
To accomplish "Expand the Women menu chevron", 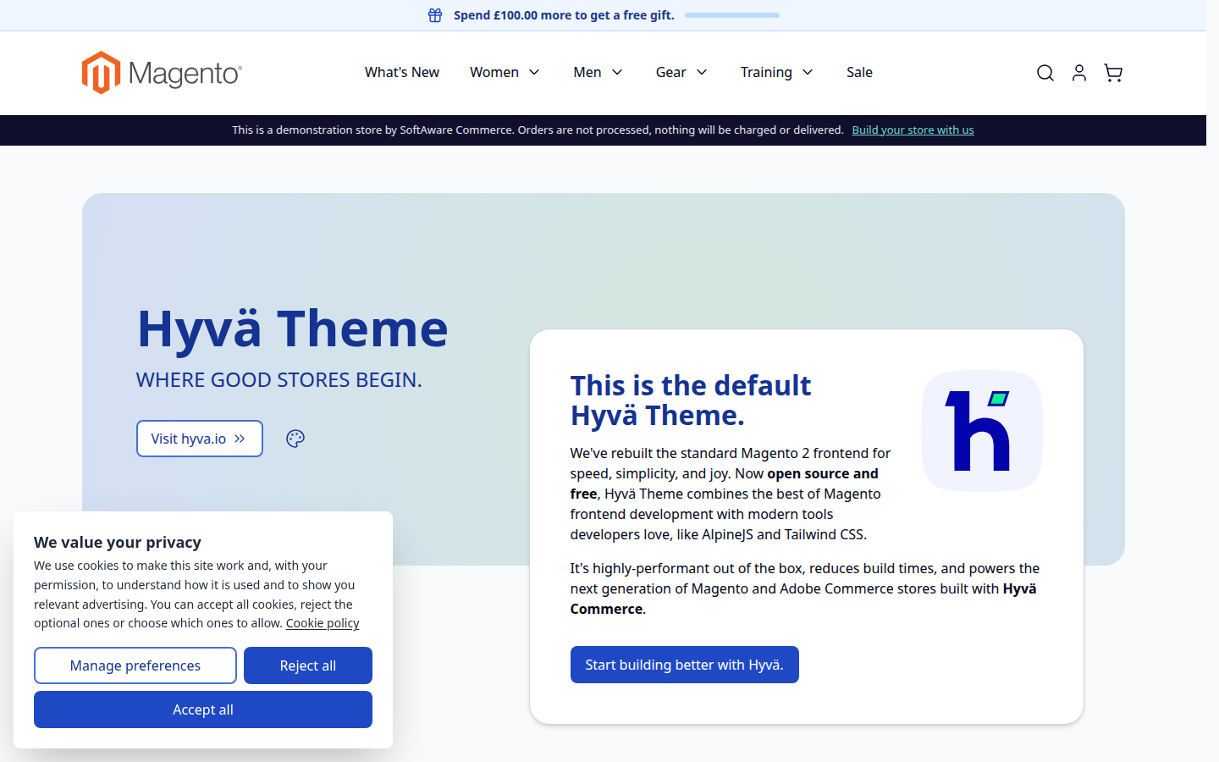I will (x=534, y=73).
